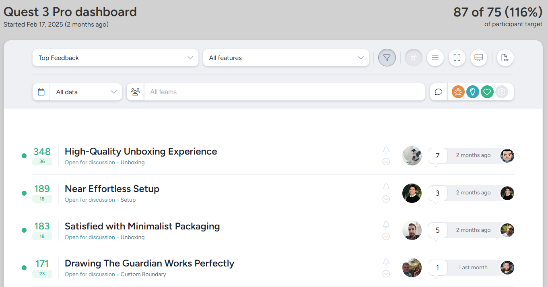The height and width of the screenshot is (287, 548).
Task: Click the Quest 3 Pro dashboard title
Action: coord(70,12)
